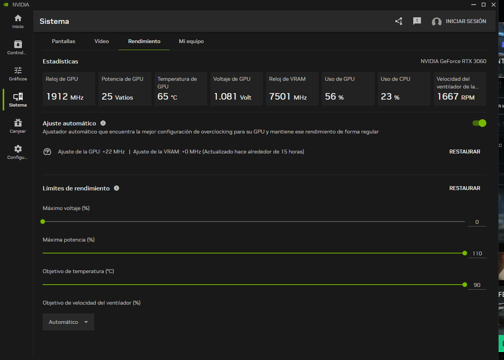Viewport: 504px width, 360px height.
Task: Click RESTAURAR for automatic tuning
Action: (465, 152)
